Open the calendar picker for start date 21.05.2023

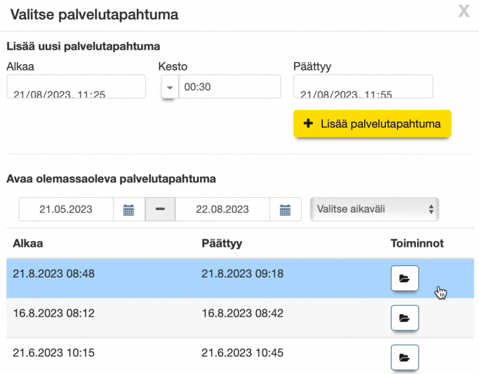click(129, 209)
